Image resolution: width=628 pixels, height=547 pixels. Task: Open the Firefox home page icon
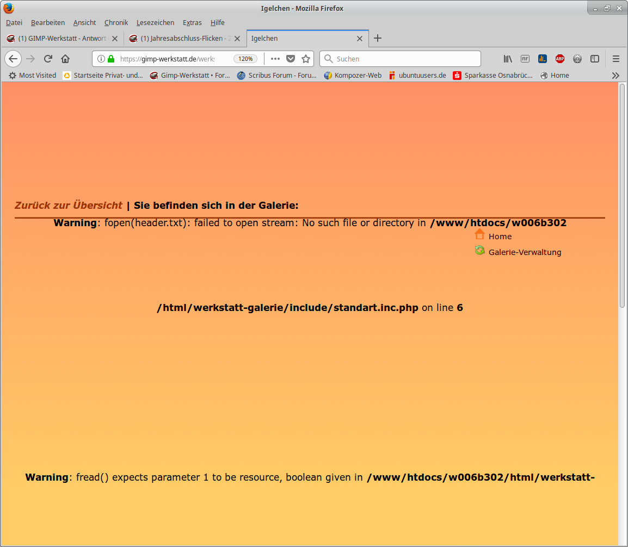point(65,59)
